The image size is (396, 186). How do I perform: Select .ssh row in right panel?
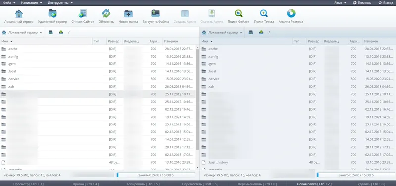[x=298, y=86]
